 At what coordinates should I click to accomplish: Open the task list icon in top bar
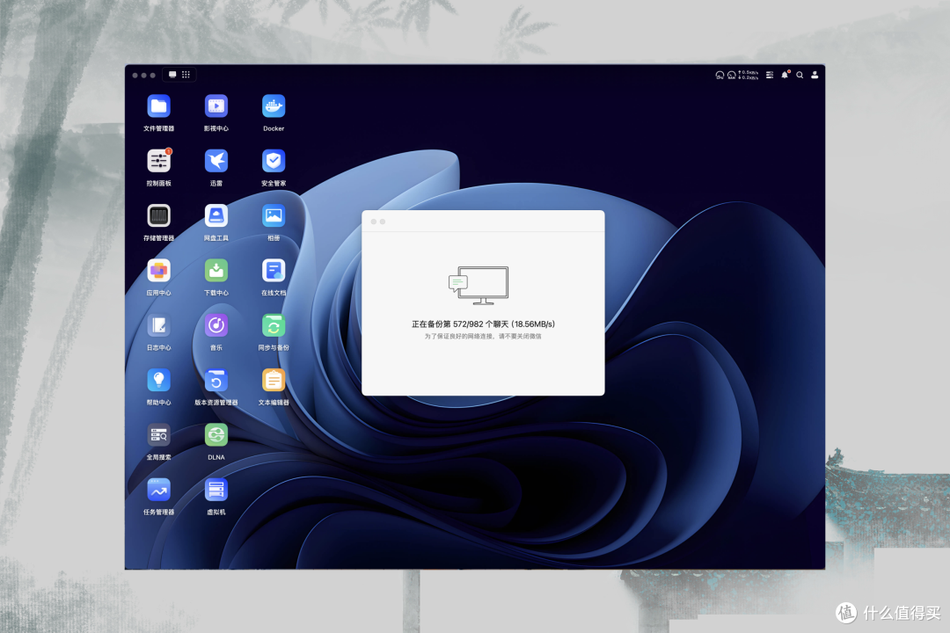pos(770,75)
